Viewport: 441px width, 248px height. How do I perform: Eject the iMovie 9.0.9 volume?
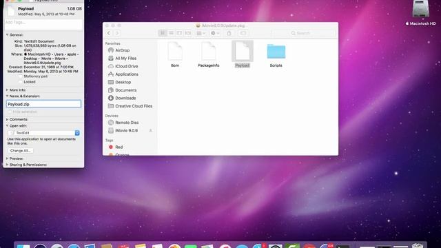150,130
